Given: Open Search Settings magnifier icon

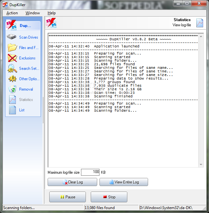Looking at the screenshot, I should click(x=12, y=68).
